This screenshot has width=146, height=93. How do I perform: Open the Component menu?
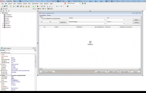[x=35, y=4]
